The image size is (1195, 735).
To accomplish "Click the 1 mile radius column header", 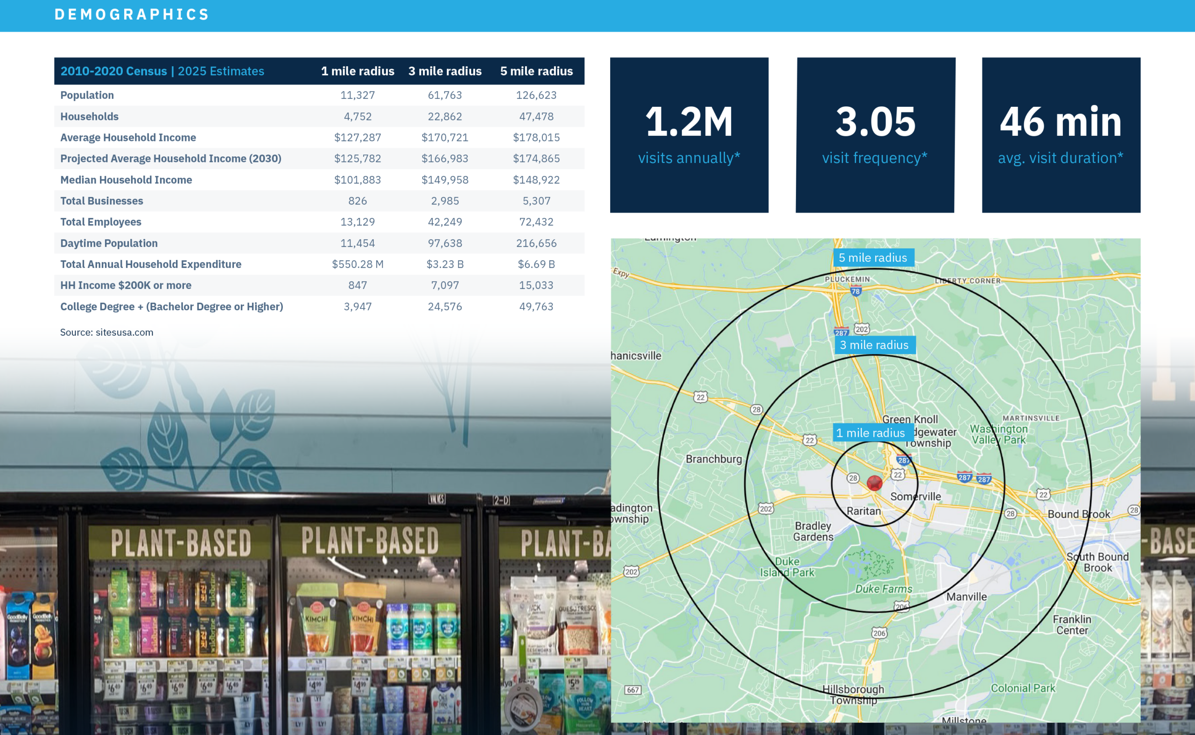I will pos(358,71).
